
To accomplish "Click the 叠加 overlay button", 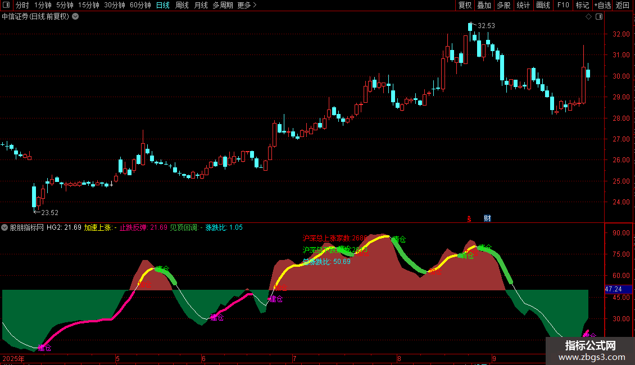I will click(484, 5).
